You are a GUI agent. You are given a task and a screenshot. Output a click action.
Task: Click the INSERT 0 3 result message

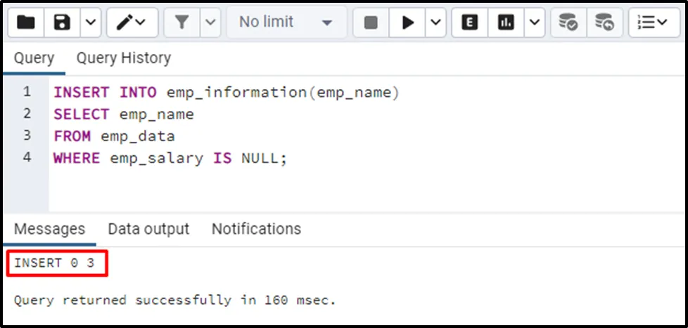[54, 264]
